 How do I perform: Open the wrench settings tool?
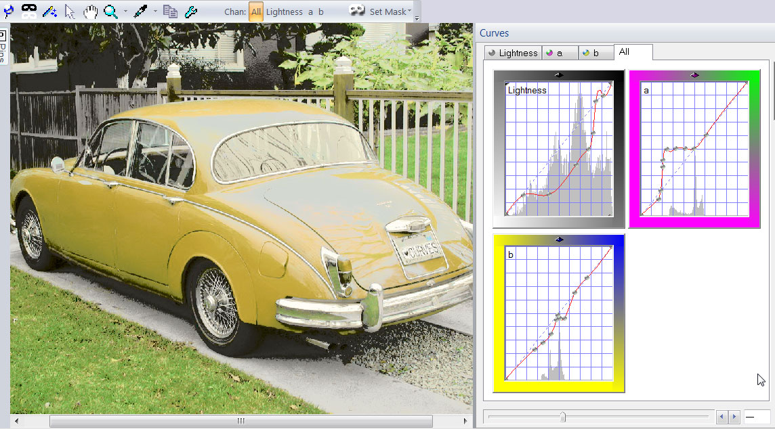tap(191, 12)
